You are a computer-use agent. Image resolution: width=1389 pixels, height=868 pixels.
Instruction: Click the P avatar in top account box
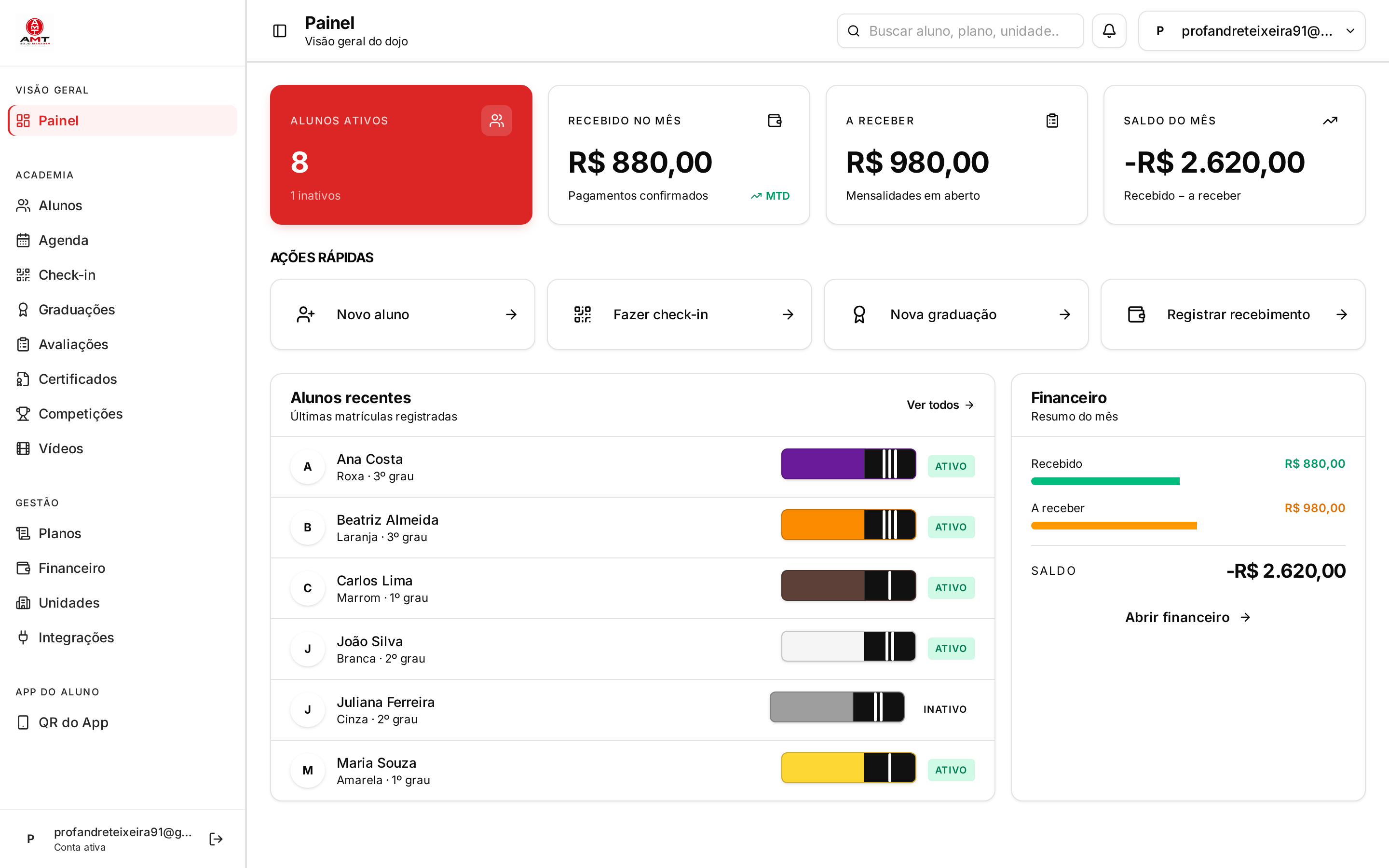coord(1160,31)
